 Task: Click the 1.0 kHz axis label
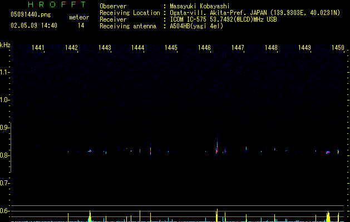tap(4, 100)
